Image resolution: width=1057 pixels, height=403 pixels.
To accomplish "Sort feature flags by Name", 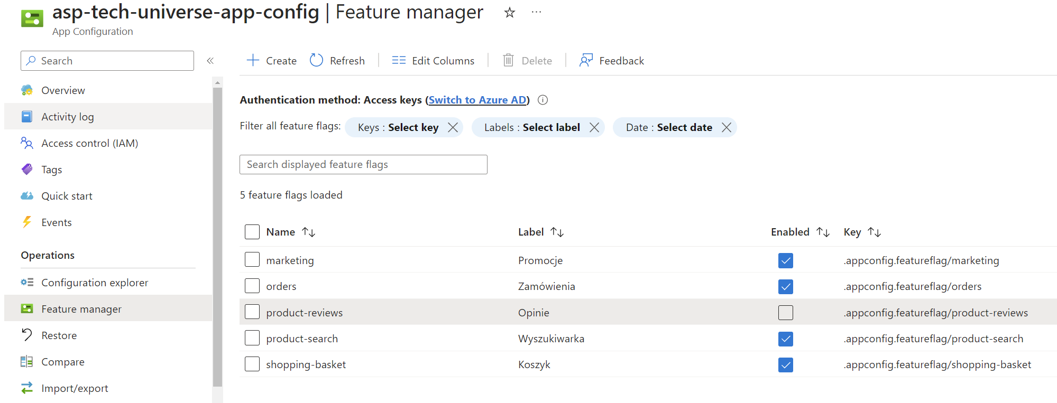I will (308, 232).
